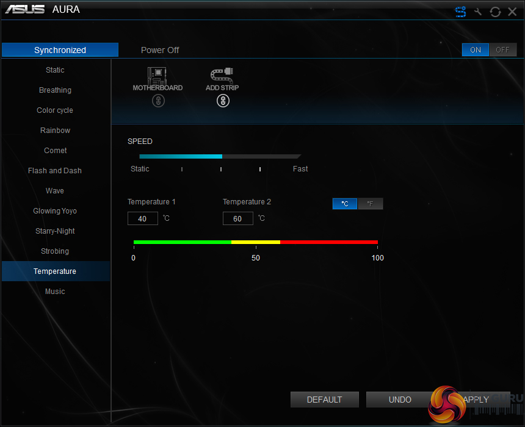Screen dimensions: 525x427
Task: Toggle sync link under Add Strip
Action: click(x=223, y=101)
